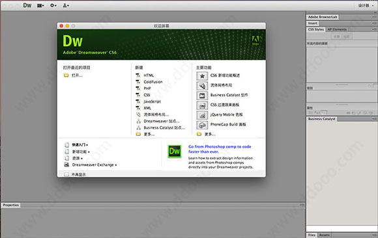Expand the 资源 menu
Viewport: 378px width, 238px height.
(78, 158)
